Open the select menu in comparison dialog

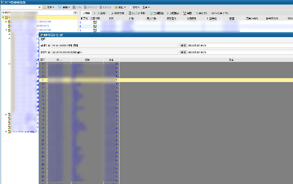click(x=43, y=39)
